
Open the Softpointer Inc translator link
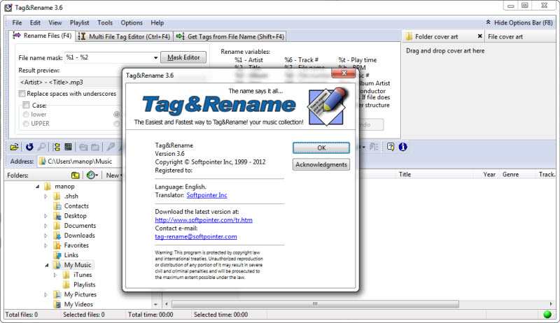tap(206, 195)
